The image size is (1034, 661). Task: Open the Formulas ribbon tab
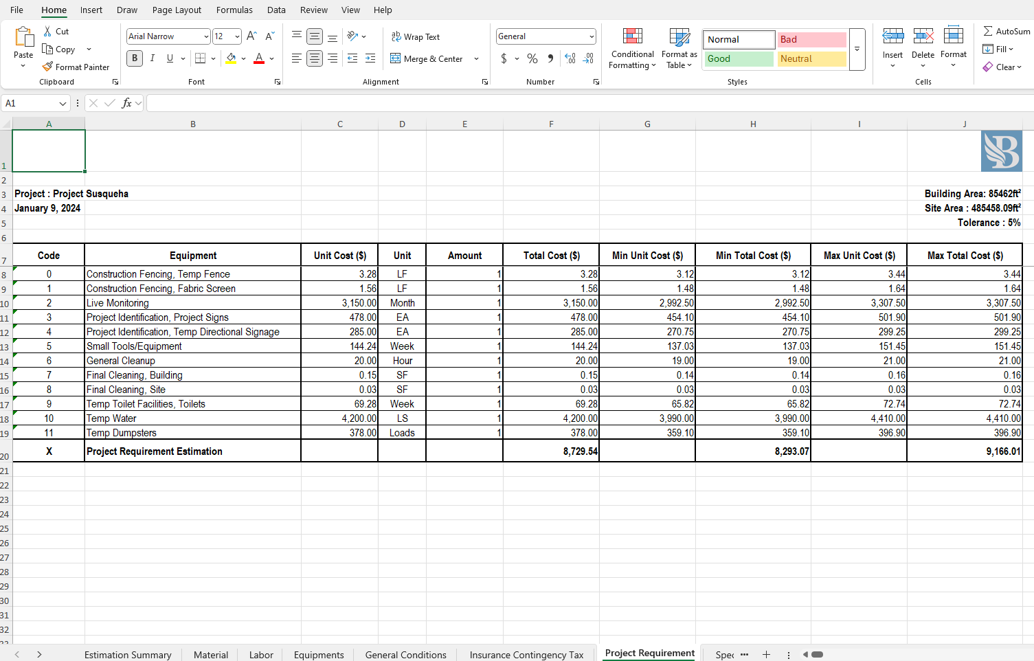coord(234,10)
